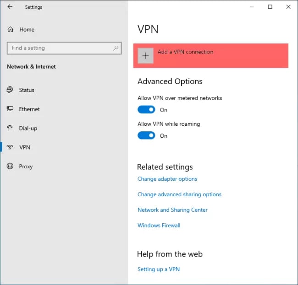298x285 pixels.
Task: Open the Dial-up page
Action: (x=28, y=129)
